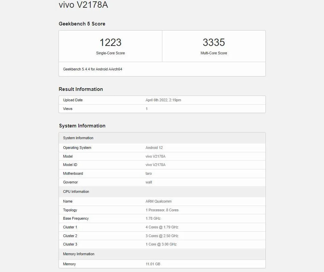Click the Motherboard value taro
Viewport: 324px width, 272px height.
click(x=149, y=174)
